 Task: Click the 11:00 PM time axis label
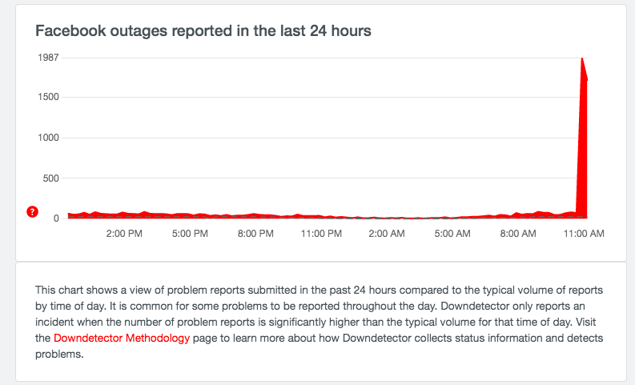[x=322, y=234]
